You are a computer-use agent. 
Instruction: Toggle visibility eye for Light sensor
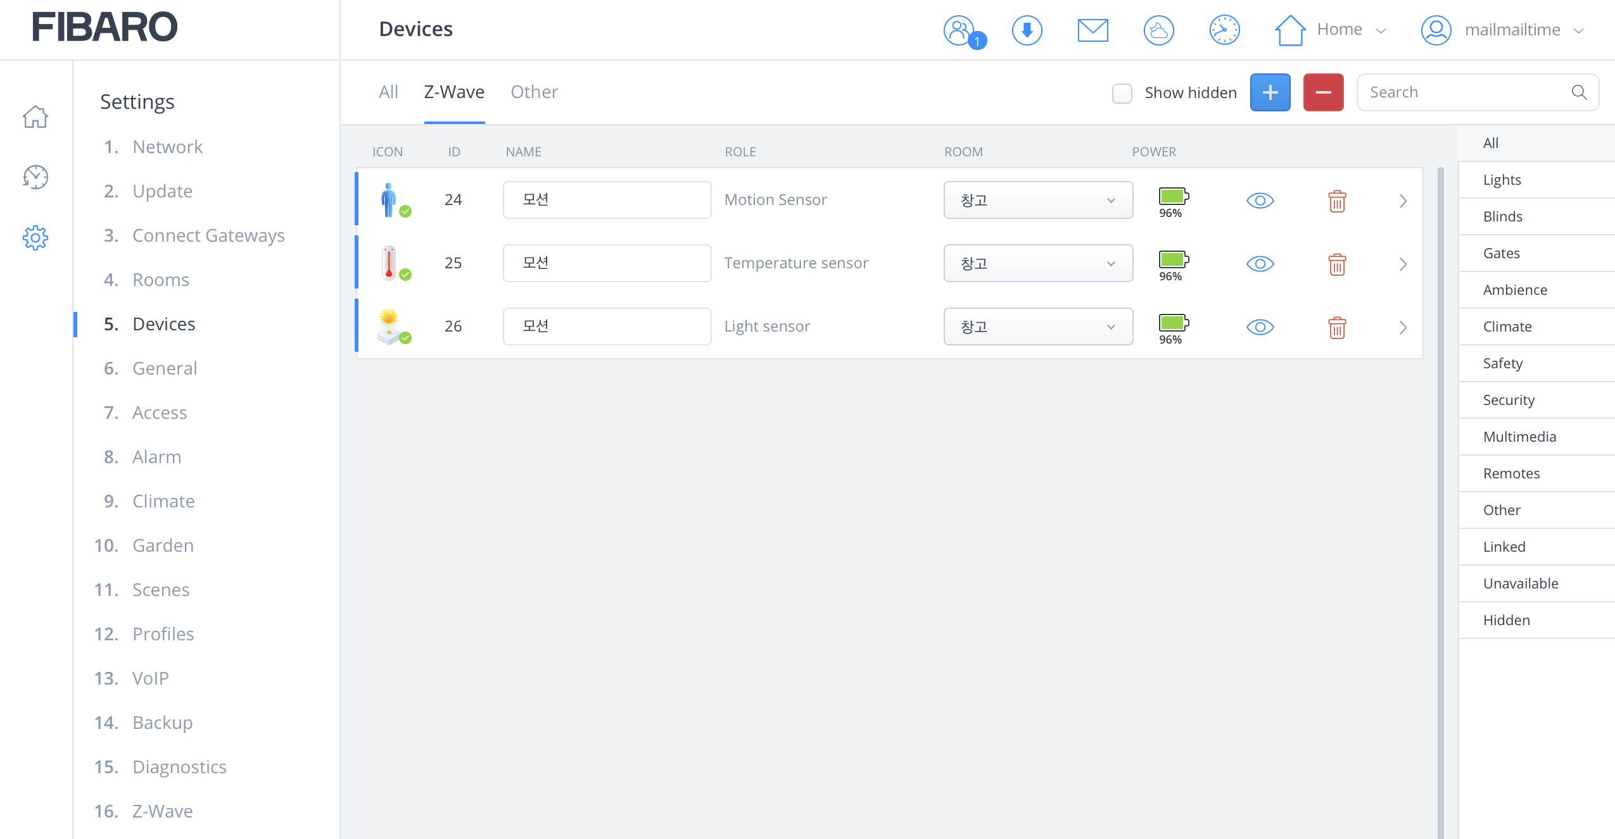pyautogui.click(x=1260, y=327)
